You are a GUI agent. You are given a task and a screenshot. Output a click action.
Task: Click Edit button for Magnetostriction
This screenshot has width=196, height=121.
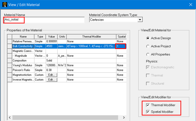[x=52, y=75]
